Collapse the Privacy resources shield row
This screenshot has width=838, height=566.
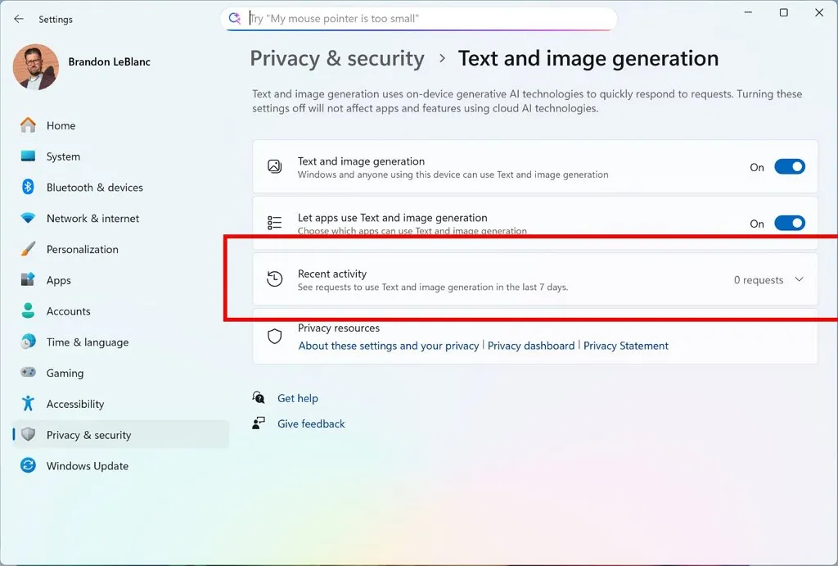coord(273,336)
